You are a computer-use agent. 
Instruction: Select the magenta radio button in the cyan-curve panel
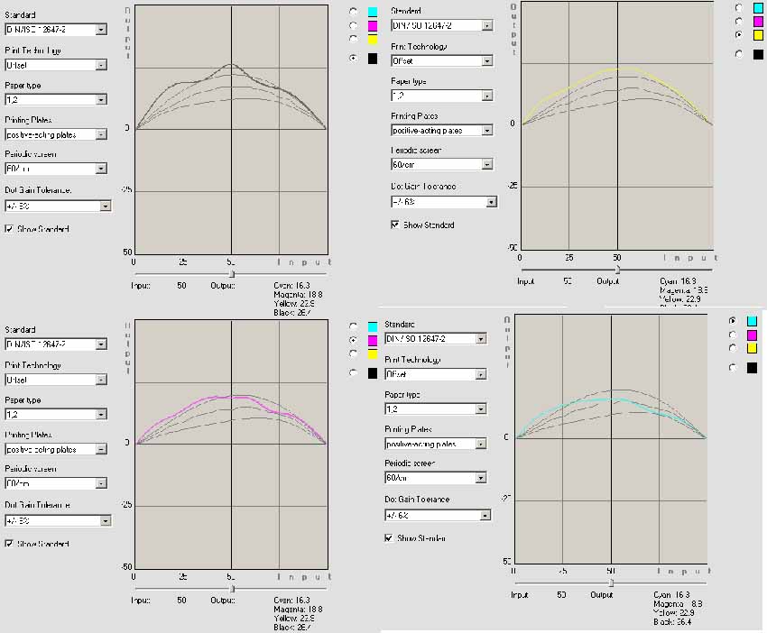pyautogui.click(x=733, y=335)
